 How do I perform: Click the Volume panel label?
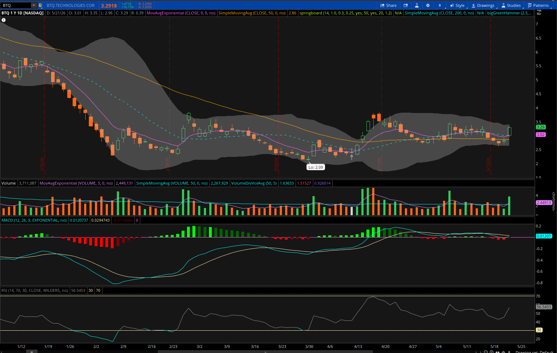(x=9, y=183)
